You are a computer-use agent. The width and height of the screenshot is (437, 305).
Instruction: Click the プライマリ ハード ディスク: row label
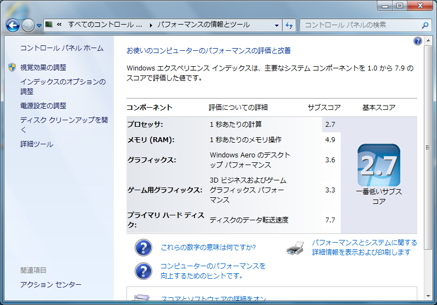(x=166, y=220)
